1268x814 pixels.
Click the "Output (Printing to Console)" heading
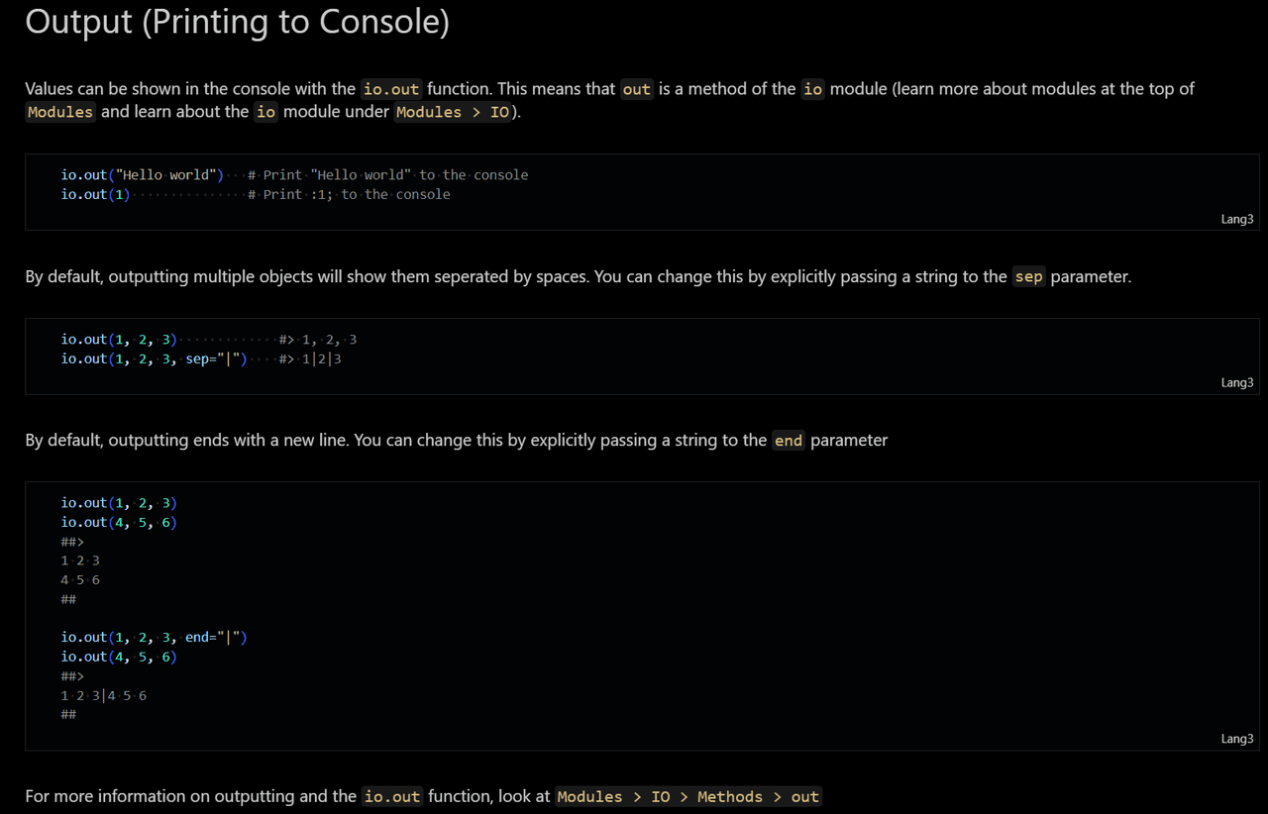[237, 22]
